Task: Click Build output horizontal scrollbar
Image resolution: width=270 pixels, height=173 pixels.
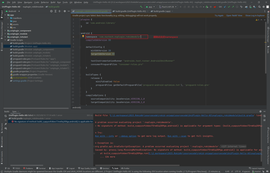Action: point(137,165)
